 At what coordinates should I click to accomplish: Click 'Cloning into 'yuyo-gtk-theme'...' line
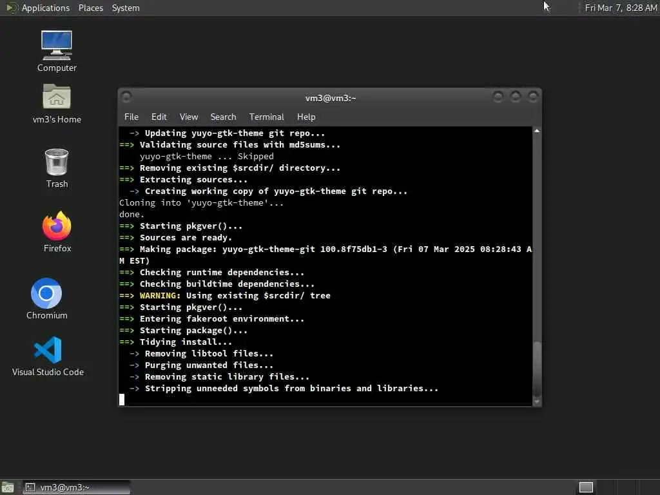point(201,203)
